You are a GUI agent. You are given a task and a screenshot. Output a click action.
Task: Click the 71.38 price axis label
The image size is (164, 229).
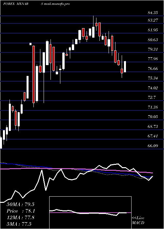[153, 107]
